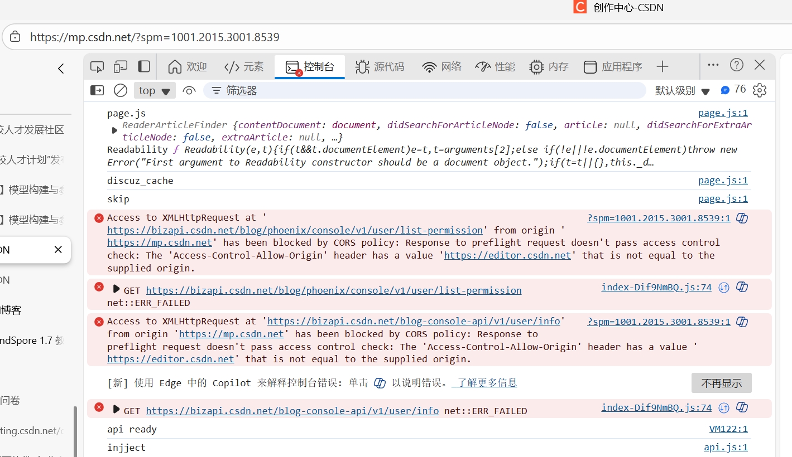Viewport: 792px width, 457px height.
Task: Open console settings gear icon
Action: coord(760,90)
